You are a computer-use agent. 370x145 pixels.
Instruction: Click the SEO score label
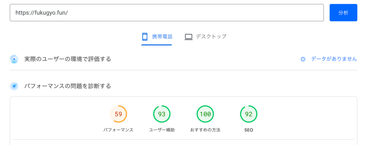(249, 130)
